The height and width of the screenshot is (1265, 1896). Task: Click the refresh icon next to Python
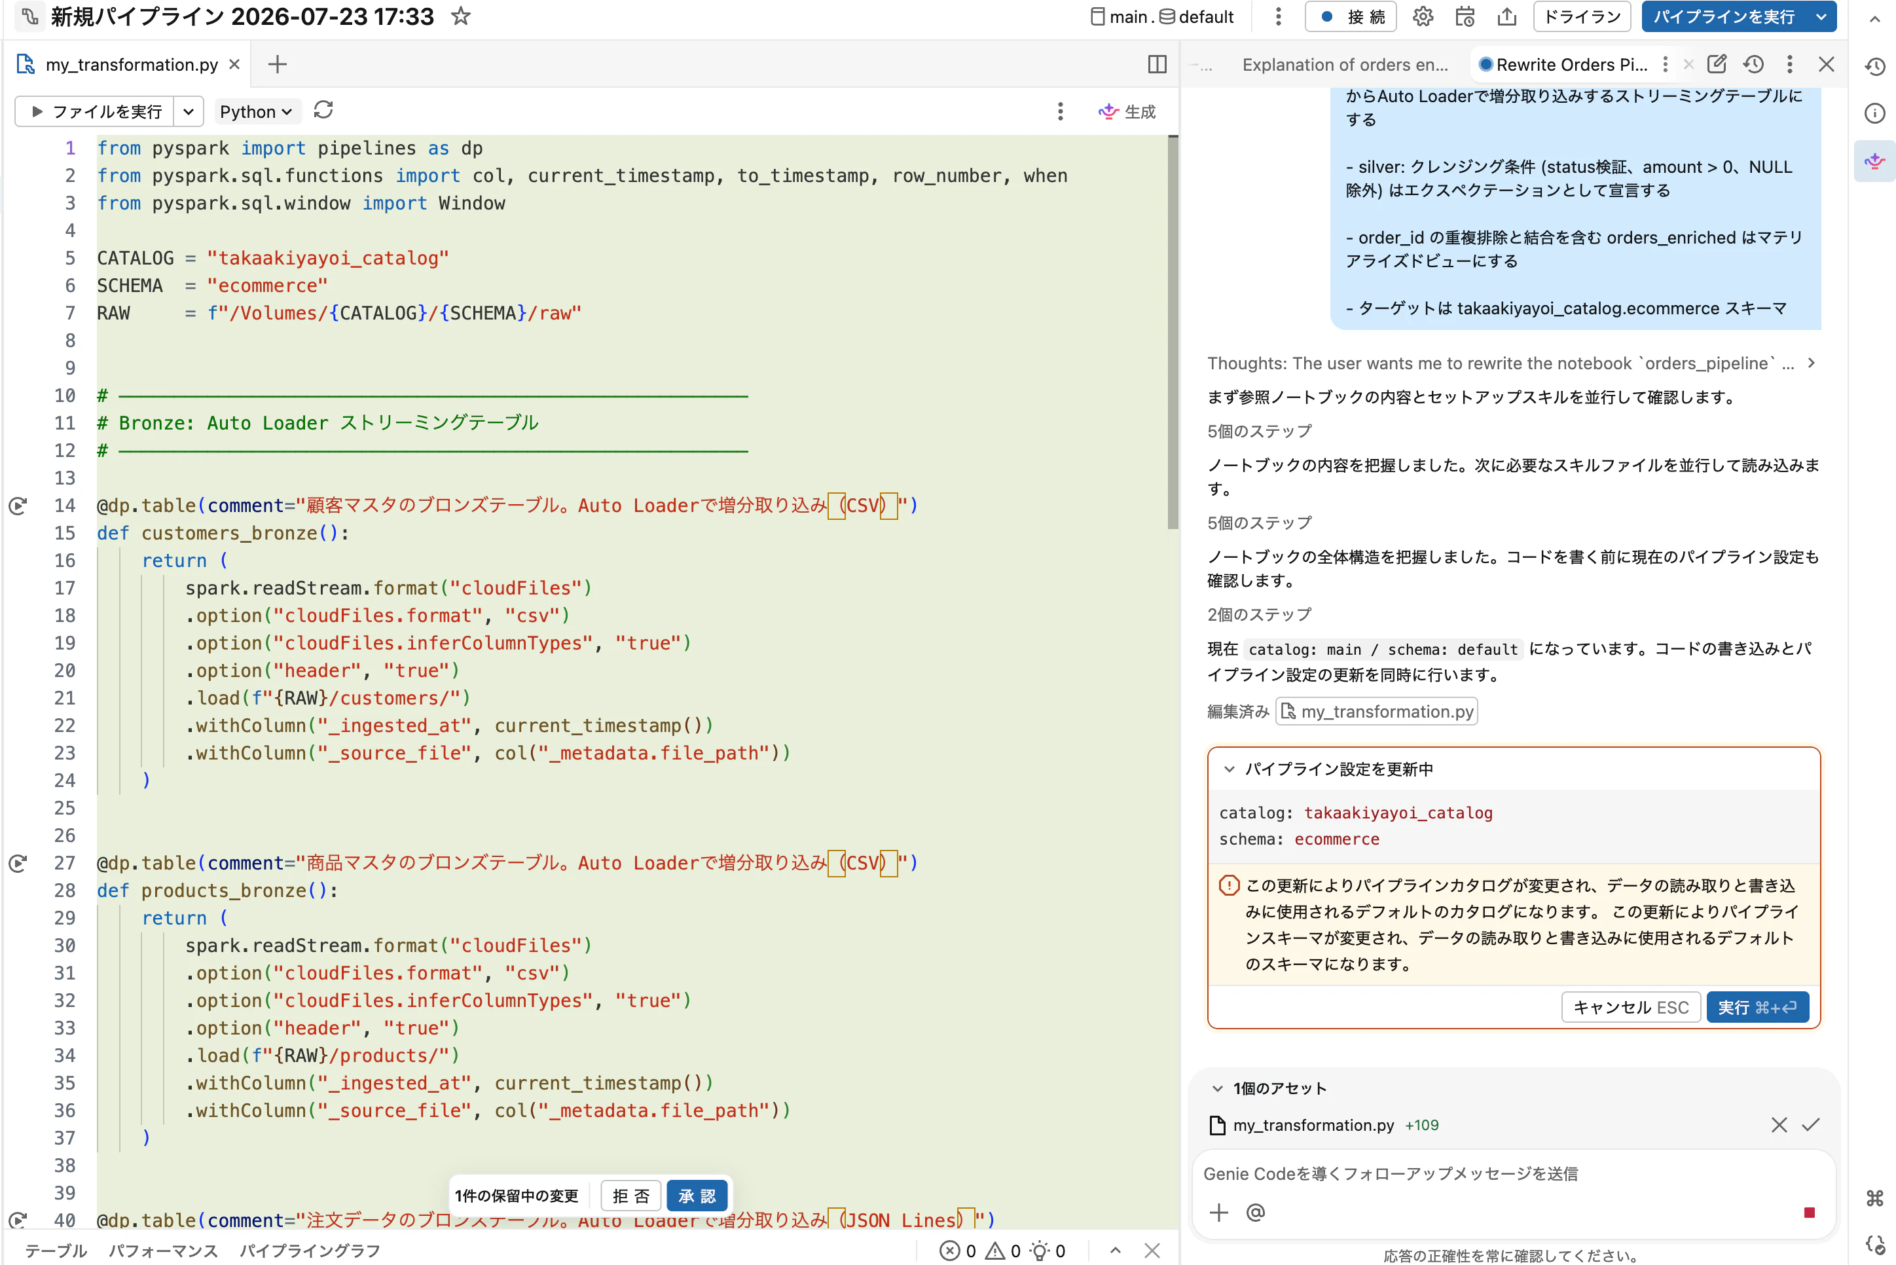323,110
